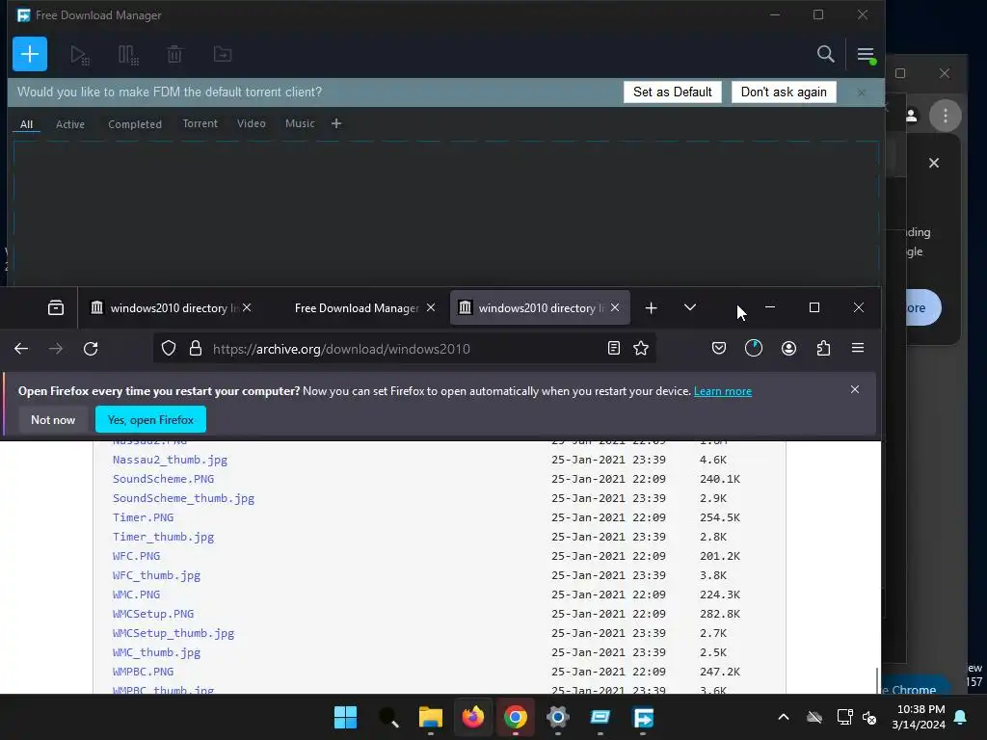Open WMC.PNG file link

click(136, 594)
